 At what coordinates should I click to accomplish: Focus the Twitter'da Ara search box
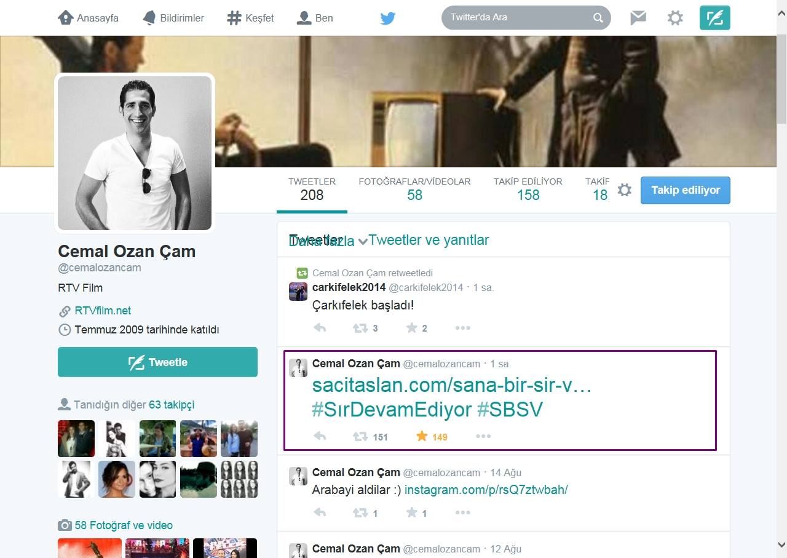[526, 18]
